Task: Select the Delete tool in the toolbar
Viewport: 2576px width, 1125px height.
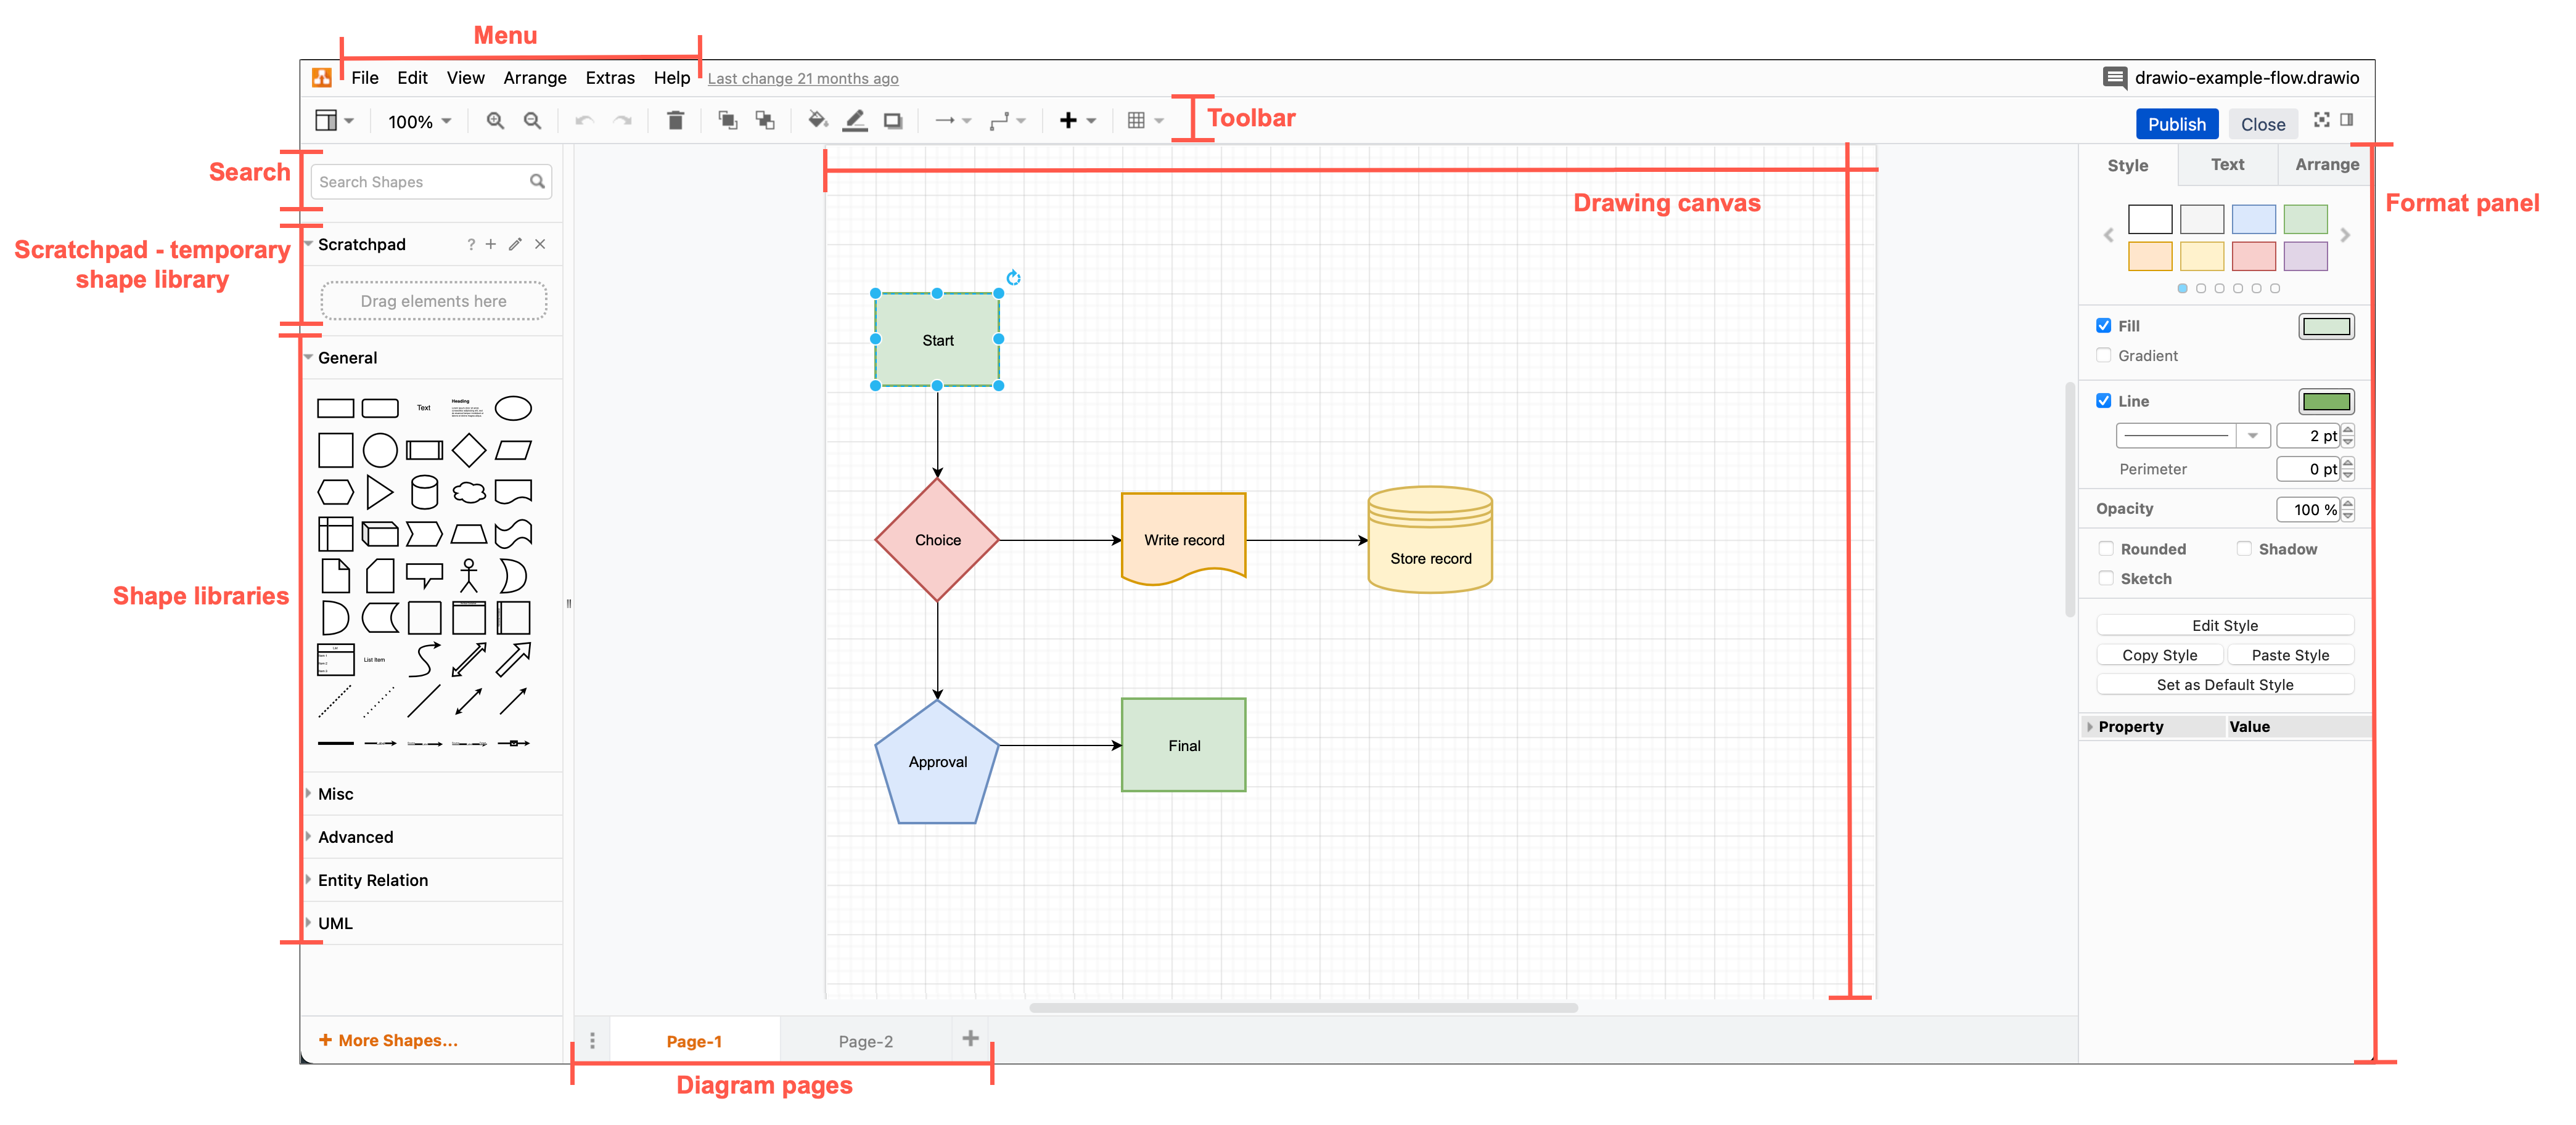Action: point(676,120)
